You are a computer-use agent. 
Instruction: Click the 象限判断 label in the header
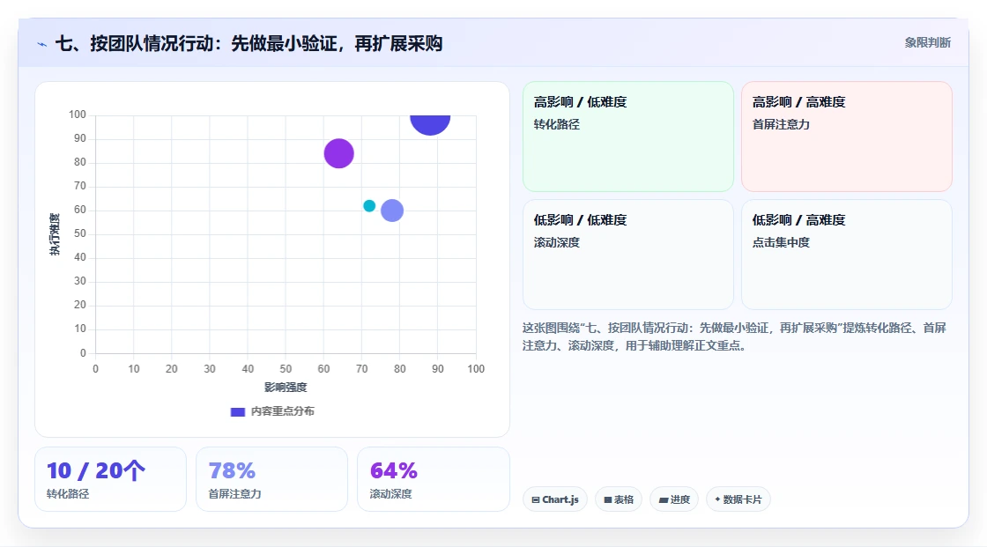point(927,43)
